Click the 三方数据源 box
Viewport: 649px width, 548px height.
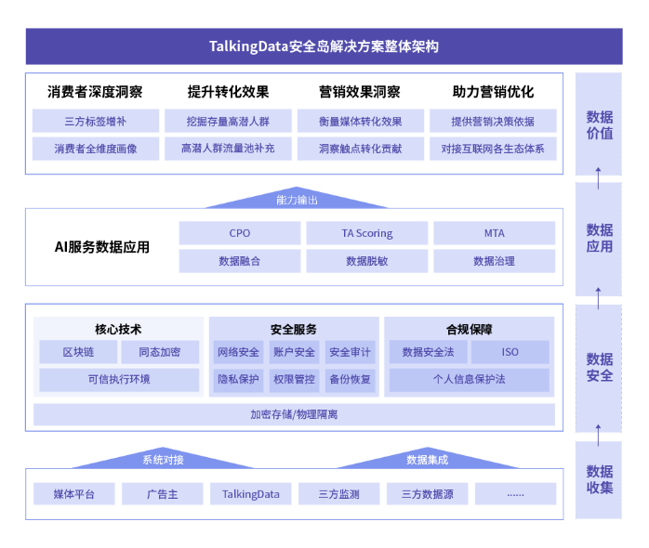[428, 494]
